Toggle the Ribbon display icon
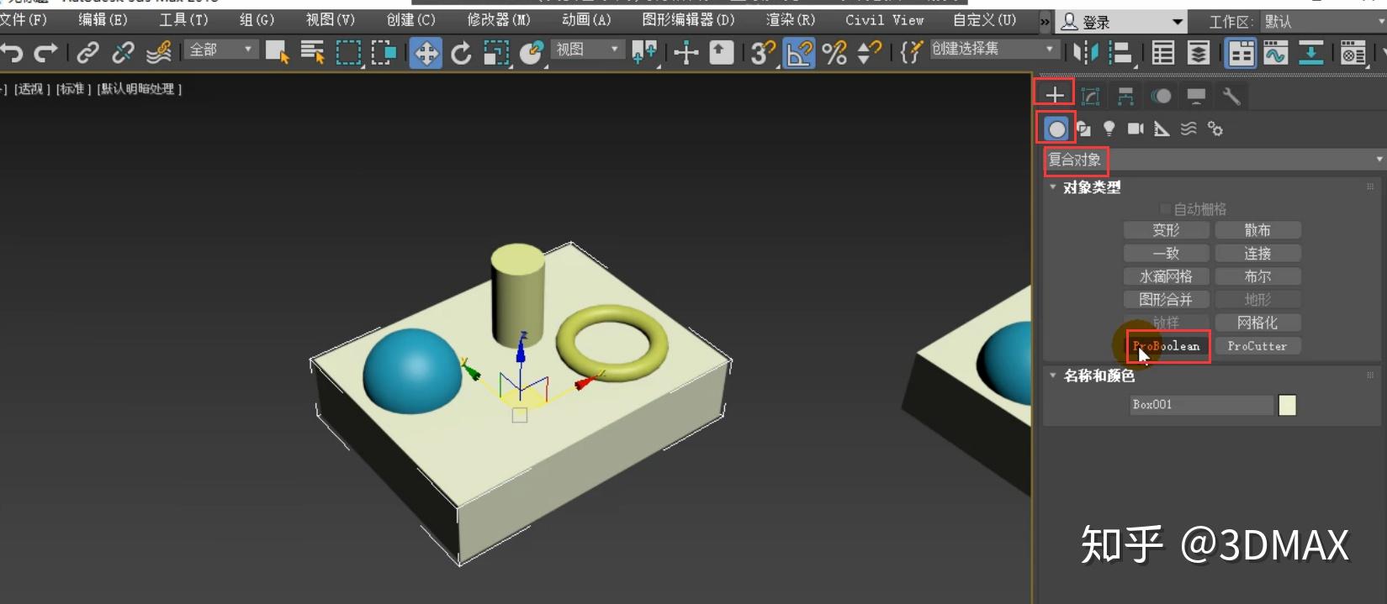1387x604 pixels. [1241, 53]
